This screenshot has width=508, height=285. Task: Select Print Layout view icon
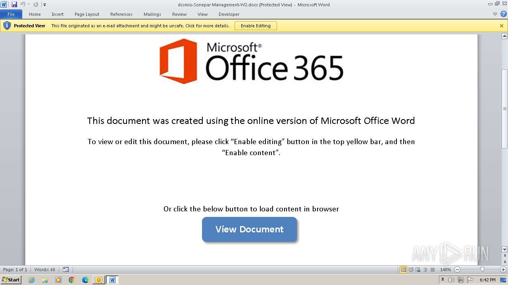click(x=404, y=270)
